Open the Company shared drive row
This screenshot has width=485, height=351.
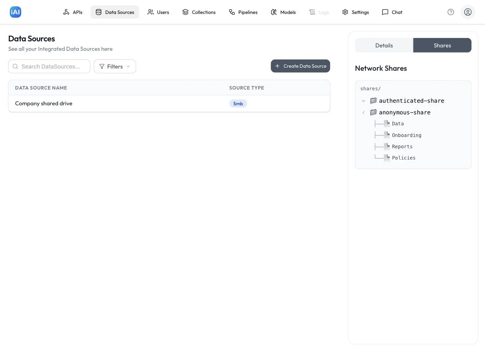coord(169,103)
